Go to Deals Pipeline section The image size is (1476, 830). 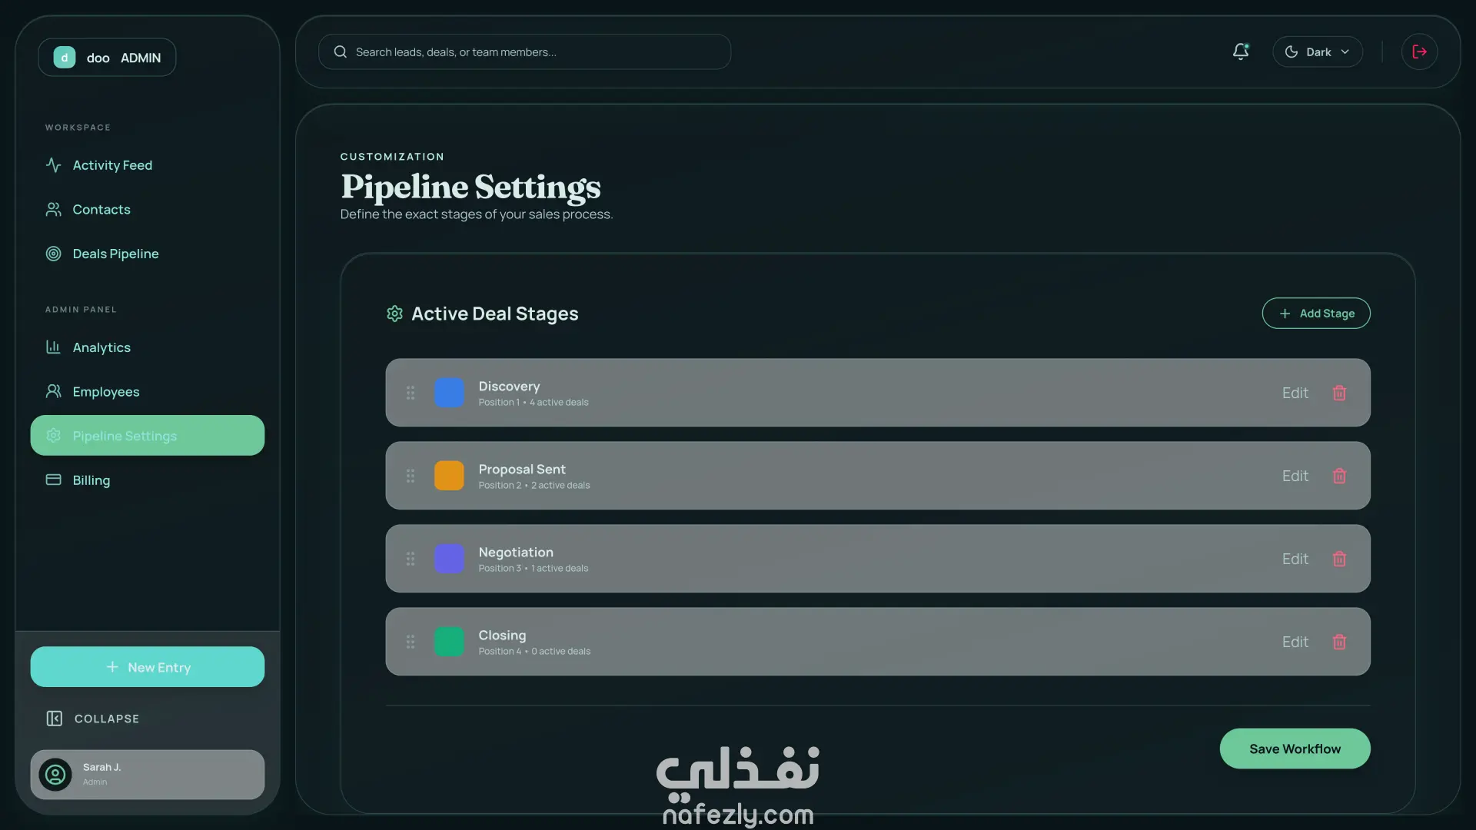pos(115,254)
